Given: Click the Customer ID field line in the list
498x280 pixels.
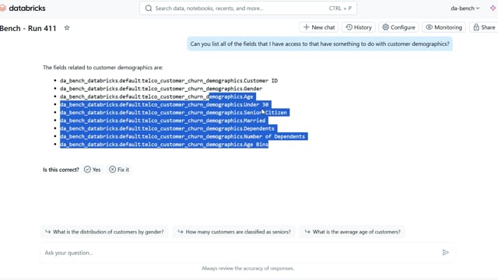Looking at the screenshot, I should (169, 81).
